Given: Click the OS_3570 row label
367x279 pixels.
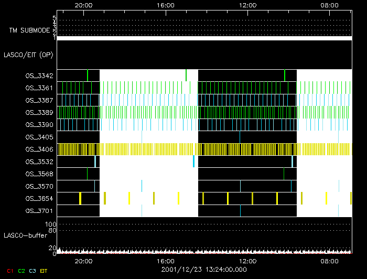Looking at the screenshot, I should tap(39, 186).
